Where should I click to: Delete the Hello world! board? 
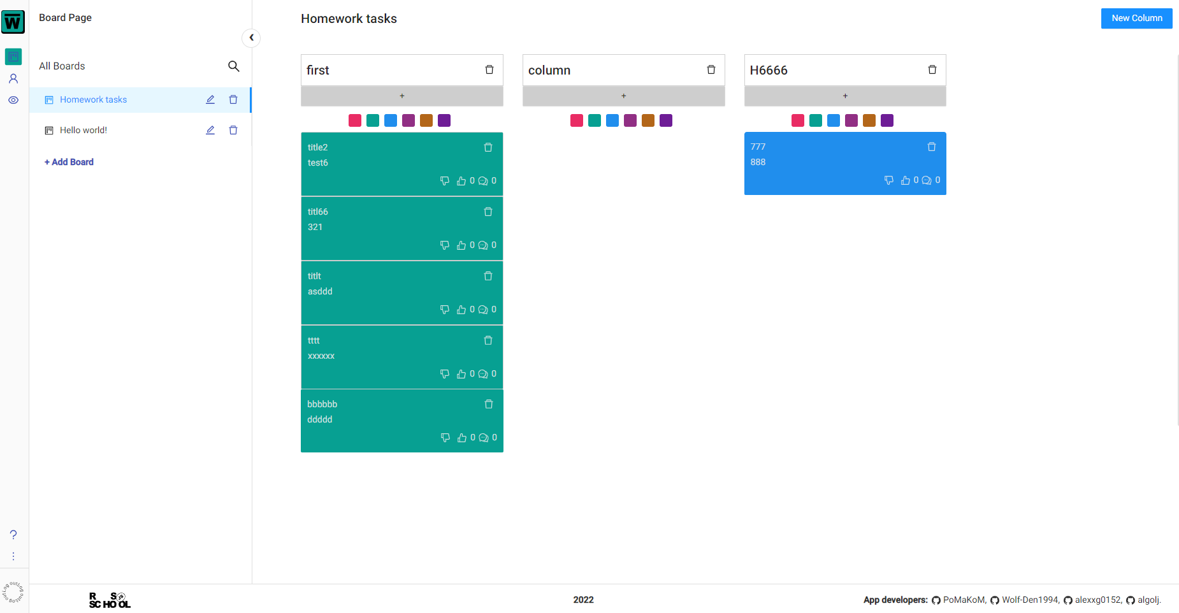coord(233,130)
